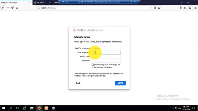Open the Firefox library icon
The width and height of the screenshot is (198, 111).
click(185, 8)
